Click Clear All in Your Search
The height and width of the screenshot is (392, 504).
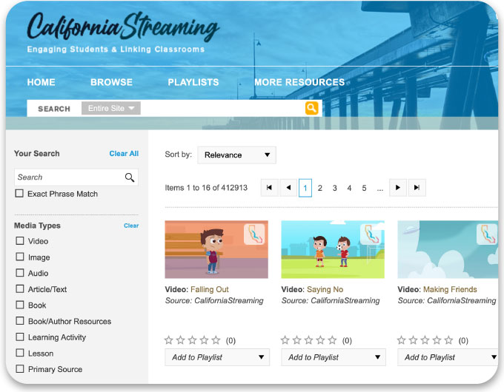click(124, 154)
